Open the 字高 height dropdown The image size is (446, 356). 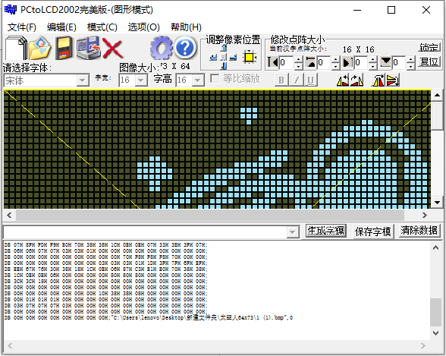pos(197,80)
